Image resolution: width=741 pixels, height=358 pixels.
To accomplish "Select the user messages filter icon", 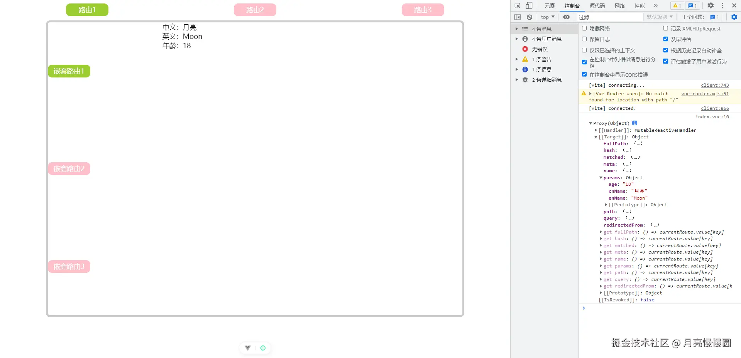I will pyautogui.click(x=525, y=39).
